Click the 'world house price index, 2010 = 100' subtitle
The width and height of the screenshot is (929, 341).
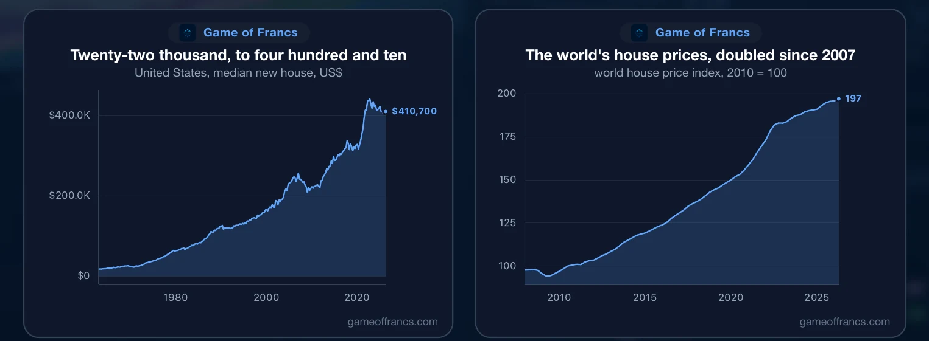690,73
